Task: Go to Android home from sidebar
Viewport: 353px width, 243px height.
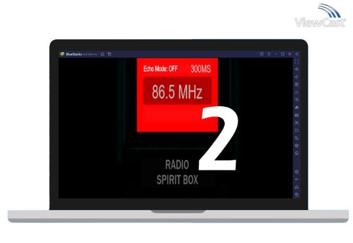Action: point(297,187)
